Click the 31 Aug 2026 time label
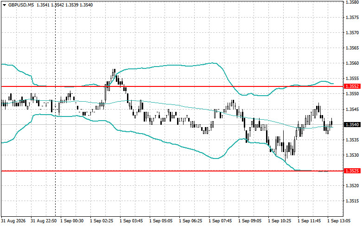The width and height of the screenshot is (362, 226). click(13, 221)
